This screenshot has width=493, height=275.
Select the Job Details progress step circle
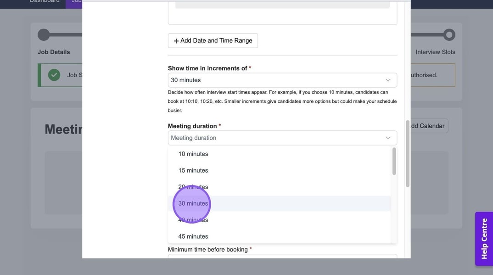click(x=44, y=34)
